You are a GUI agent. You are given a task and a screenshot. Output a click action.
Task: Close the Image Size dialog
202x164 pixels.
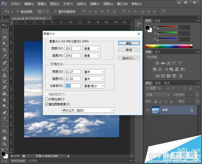click(x=139, y=34)
